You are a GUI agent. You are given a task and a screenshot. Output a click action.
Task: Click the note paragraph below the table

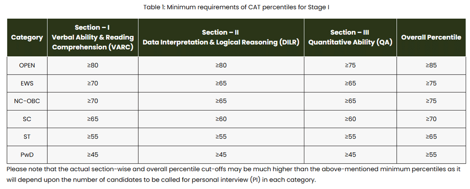[233, 175]
